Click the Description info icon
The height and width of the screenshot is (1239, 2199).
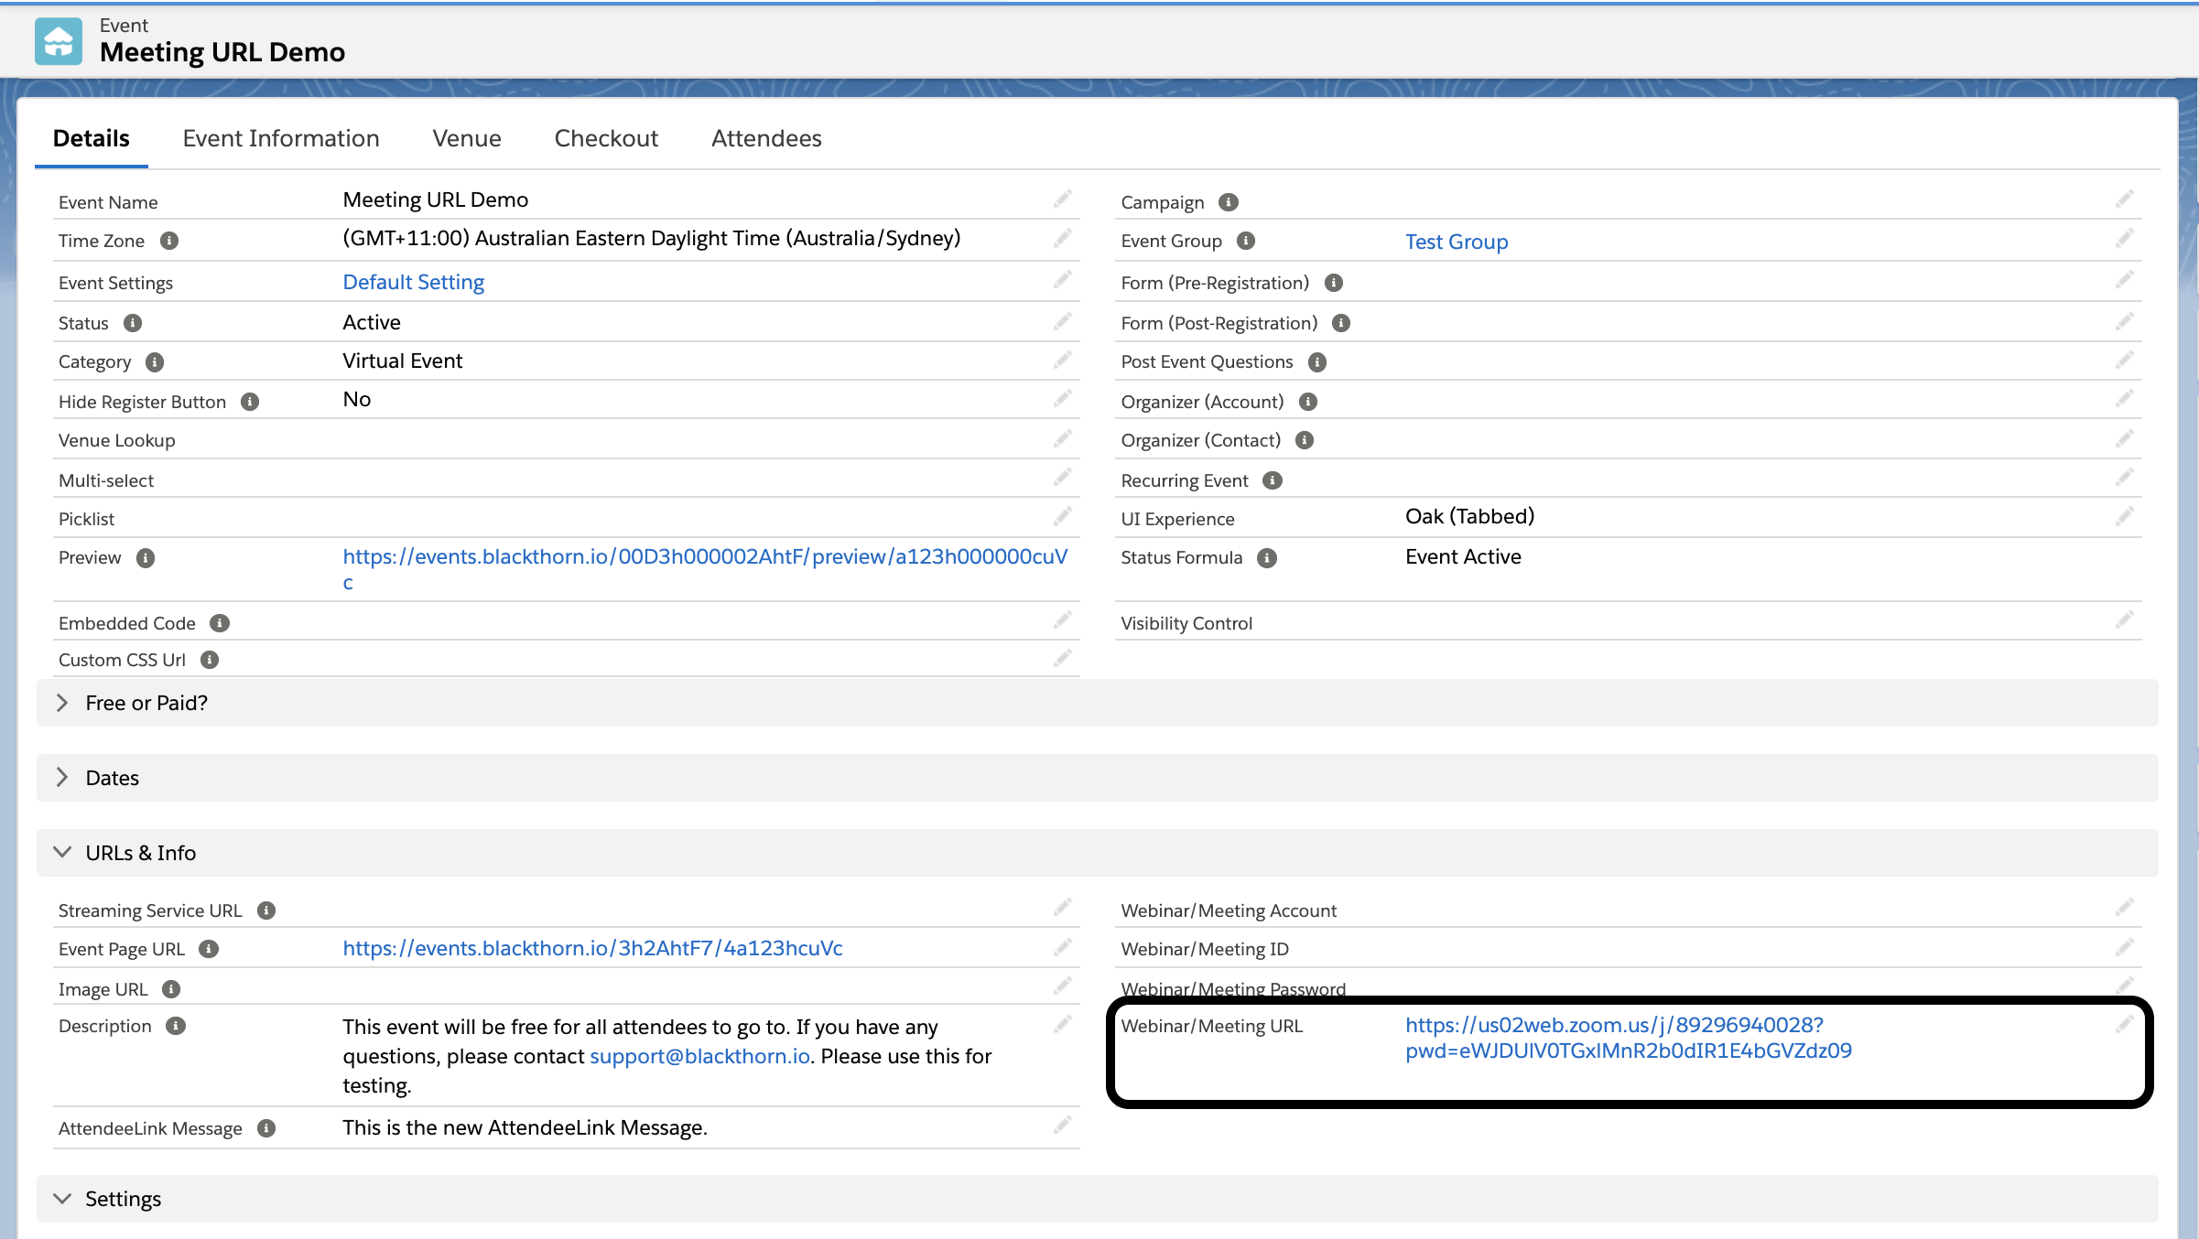pyautogui.click(x=176, y=1026)
